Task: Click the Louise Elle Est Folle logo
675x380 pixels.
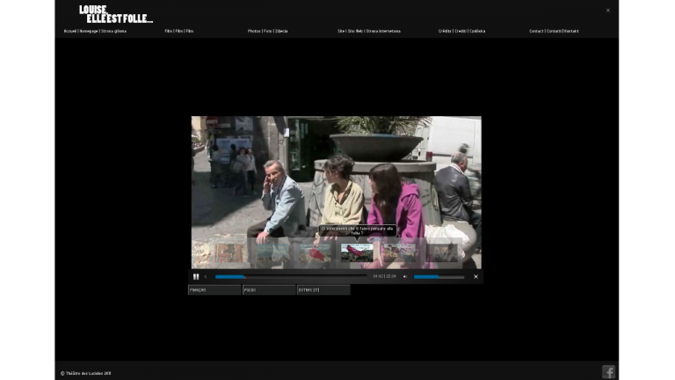Action: pos(115,14)
